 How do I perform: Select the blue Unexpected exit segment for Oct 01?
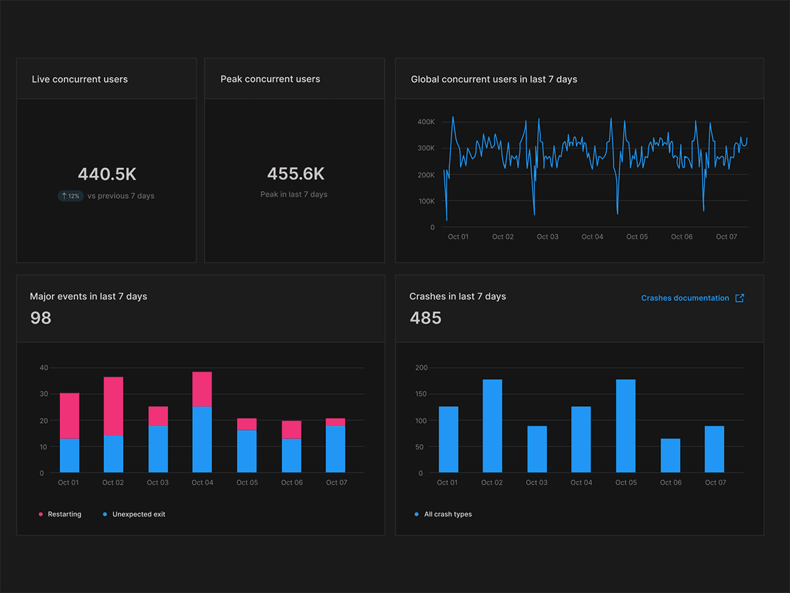click(x=70, y=455)
